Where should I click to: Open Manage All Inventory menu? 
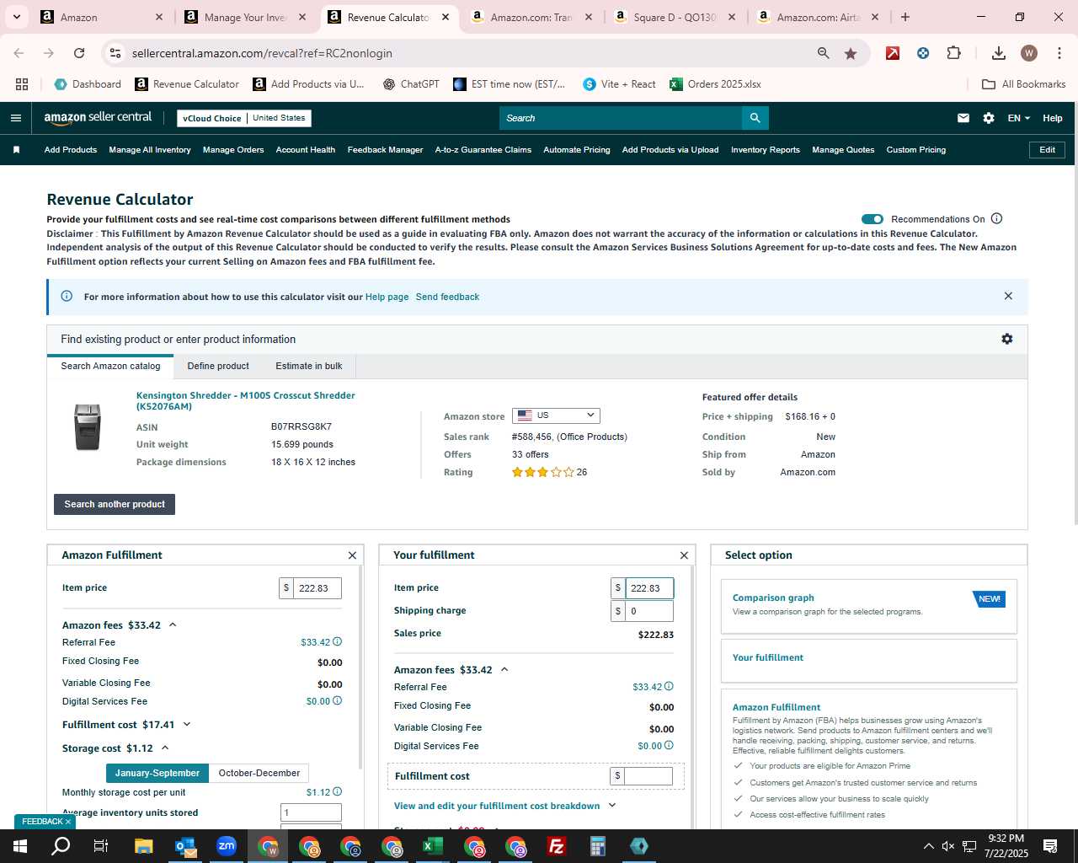pyautogui.click(x=150, y=150)
